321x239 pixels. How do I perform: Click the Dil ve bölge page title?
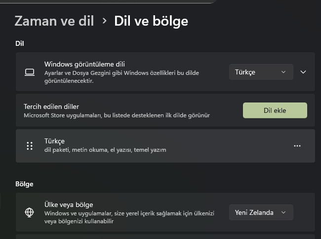[x=151, y=21]
